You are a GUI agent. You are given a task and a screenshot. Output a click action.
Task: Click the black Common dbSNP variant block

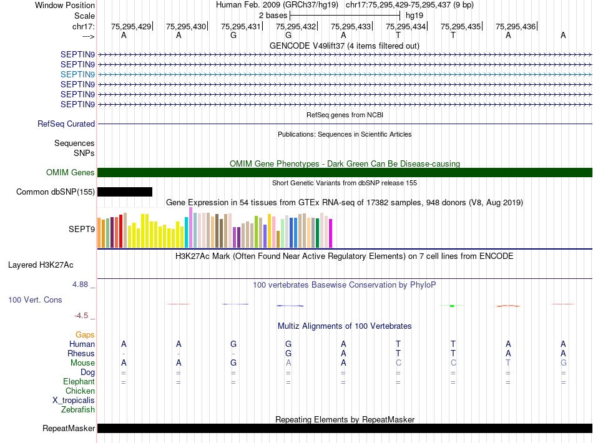[125, 192]
